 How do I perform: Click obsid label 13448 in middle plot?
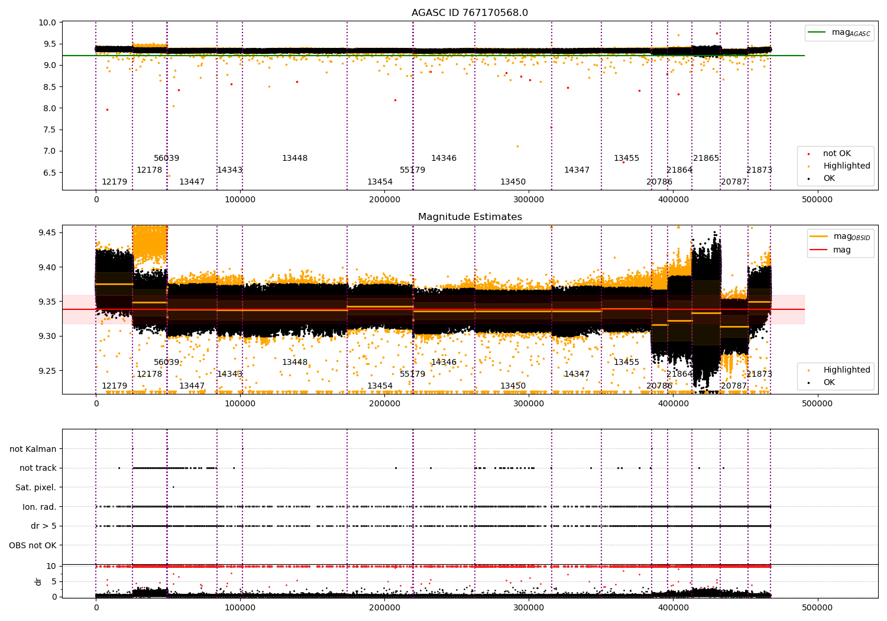tap(294, 363)
